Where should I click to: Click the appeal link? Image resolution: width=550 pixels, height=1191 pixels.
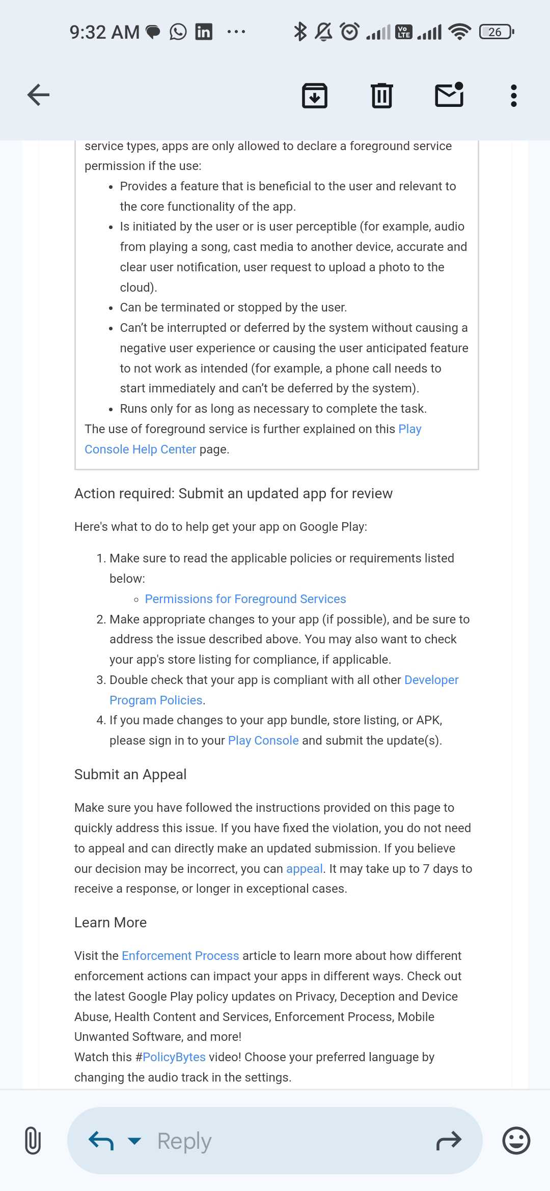[304, 869]
